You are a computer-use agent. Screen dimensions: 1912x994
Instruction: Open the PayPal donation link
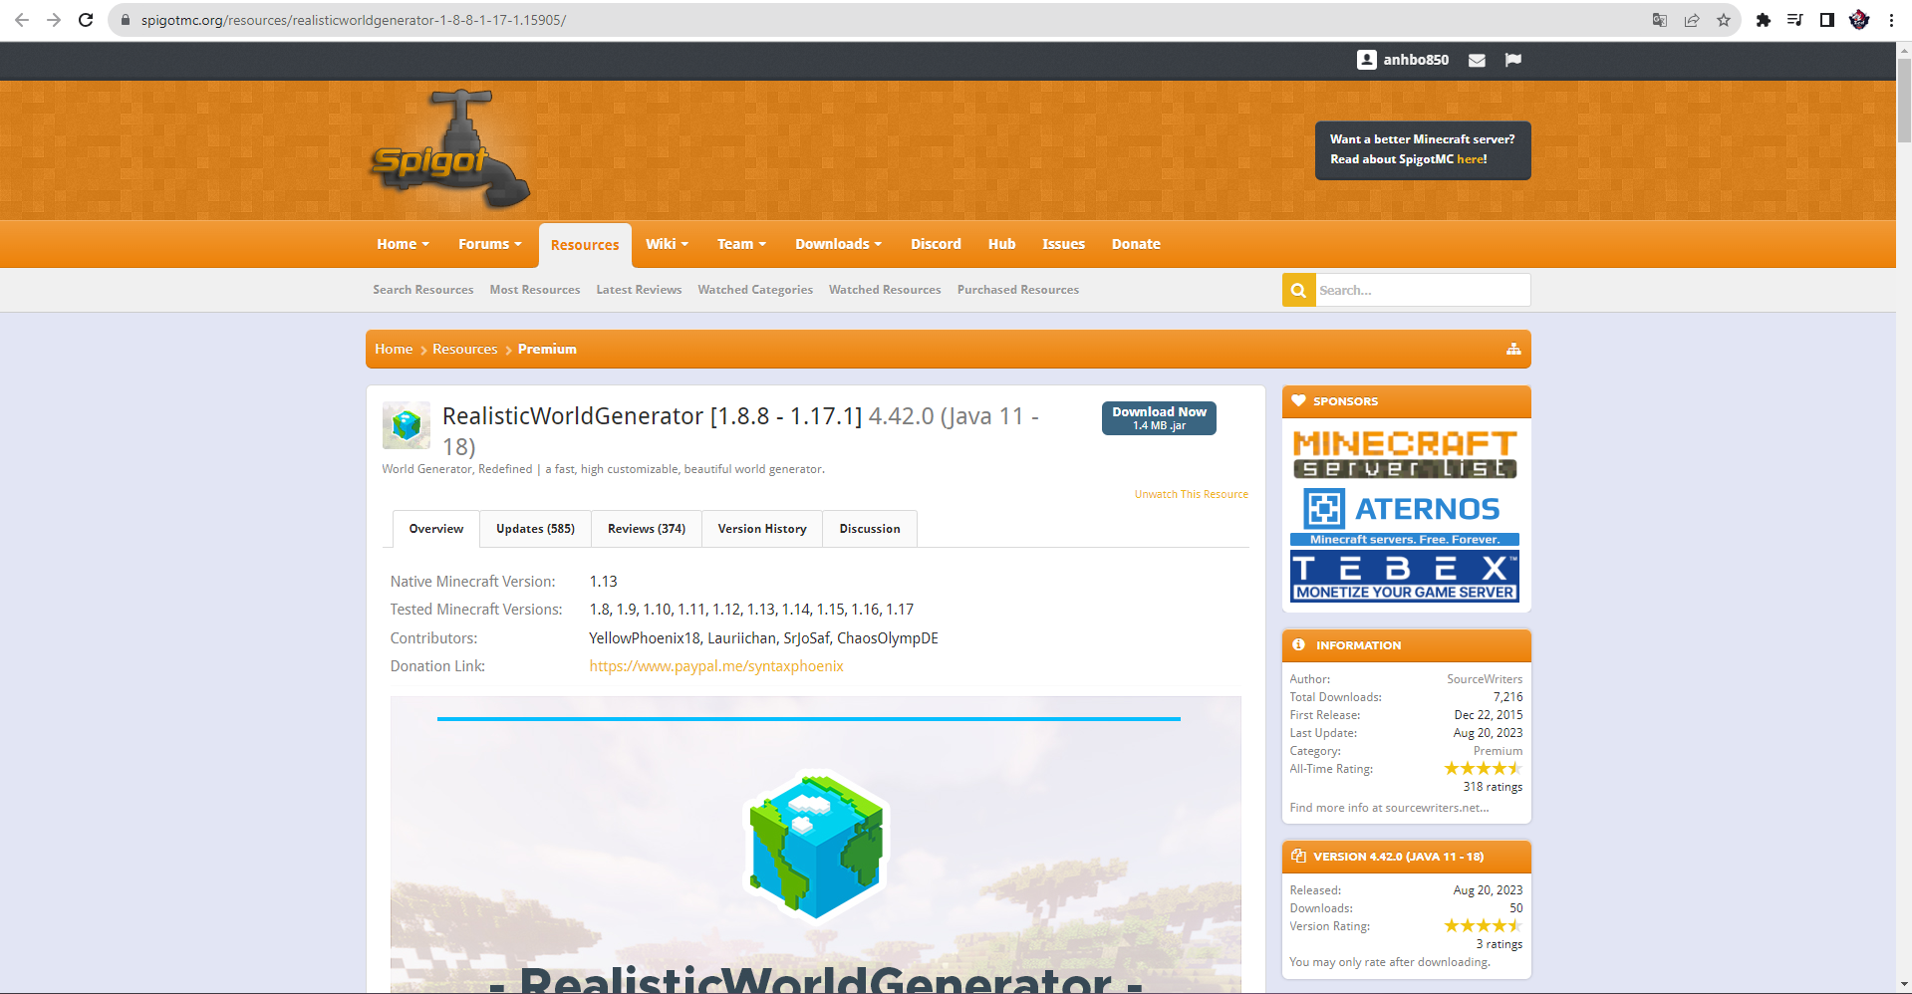[x=716, y=666]
